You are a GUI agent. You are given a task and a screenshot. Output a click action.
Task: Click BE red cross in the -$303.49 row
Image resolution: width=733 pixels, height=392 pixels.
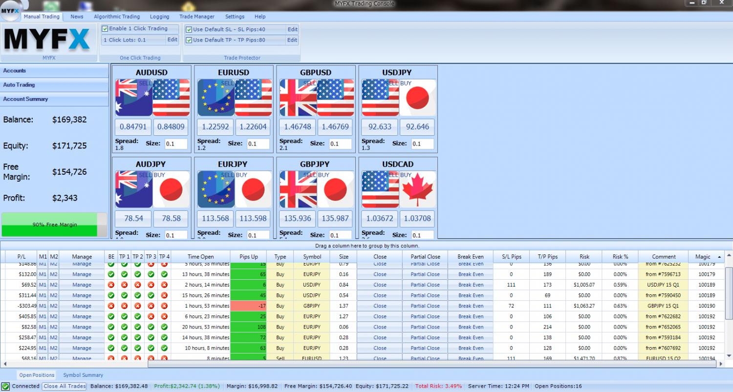111,306
